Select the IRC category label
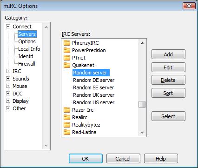The width and height of the screenshot is (198, 168). coord(17,71)
